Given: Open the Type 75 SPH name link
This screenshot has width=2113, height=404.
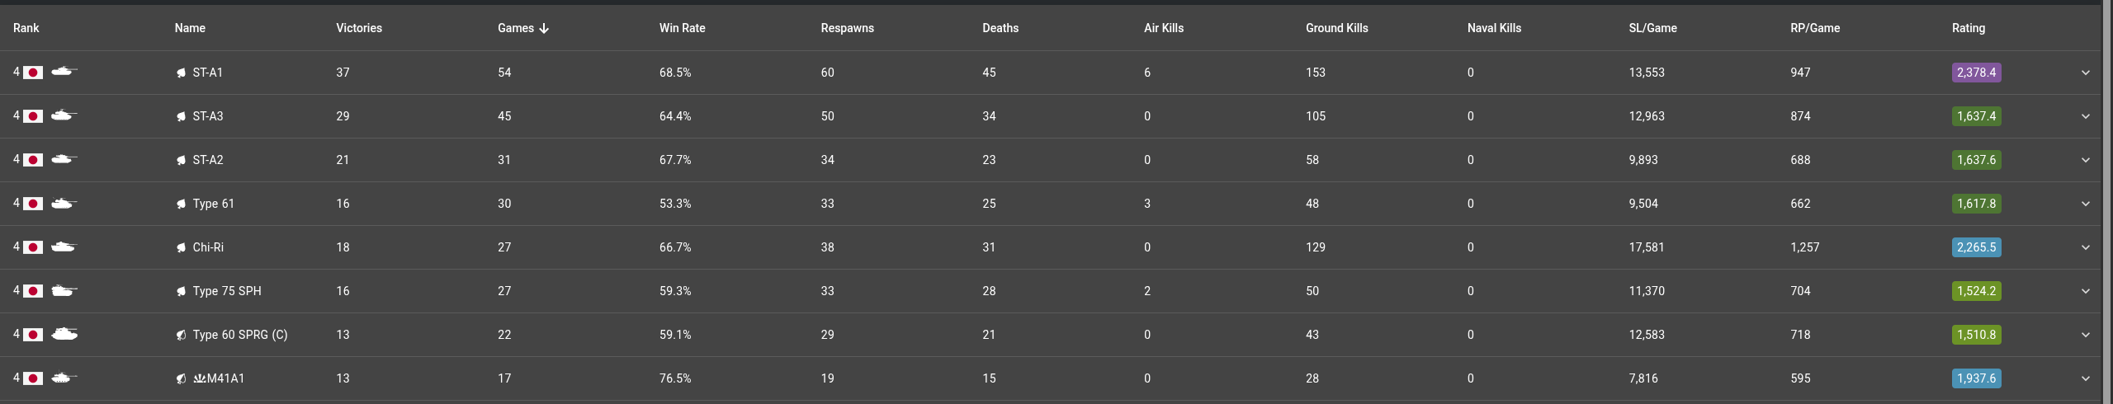Looking at the screenshot, I should click(227, 291).
